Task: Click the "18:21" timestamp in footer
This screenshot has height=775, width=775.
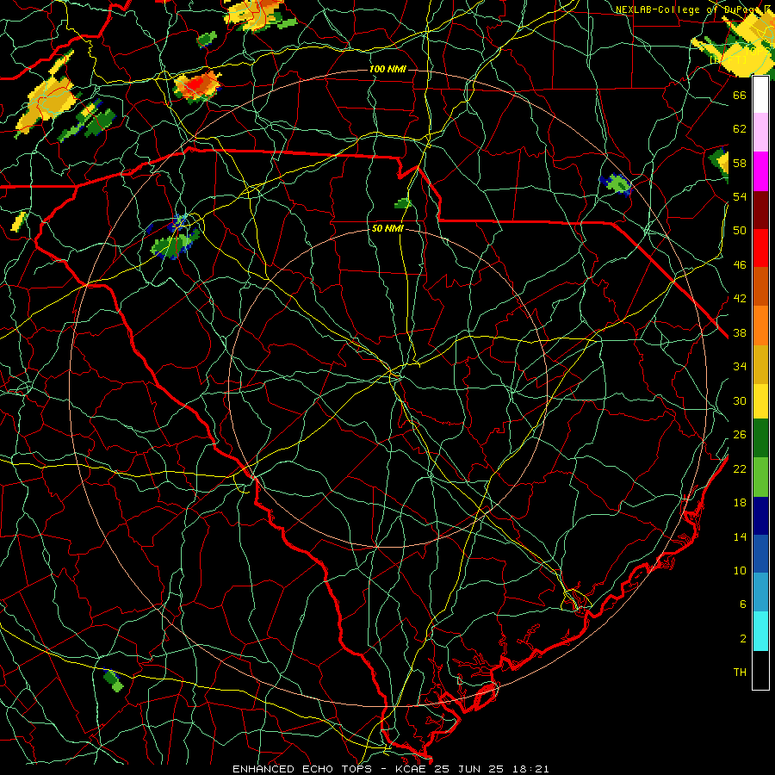Action: pos(529,769)
